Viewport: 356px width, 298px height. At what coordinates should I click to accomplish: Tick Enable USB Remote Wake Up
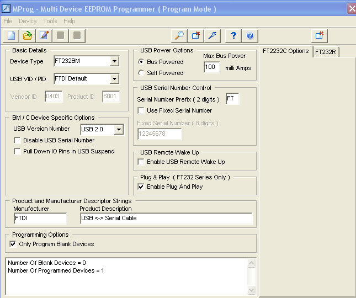[x=141, y=162]
